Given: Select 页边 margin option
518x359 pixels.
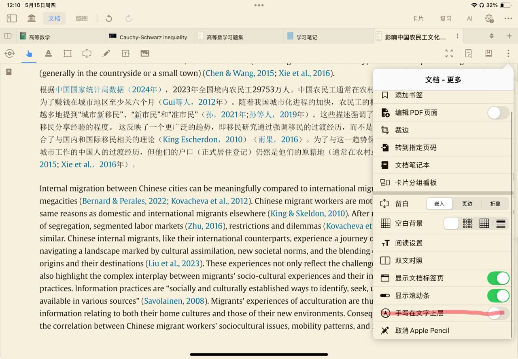Looking at the screenshot, I should point(467,204).
